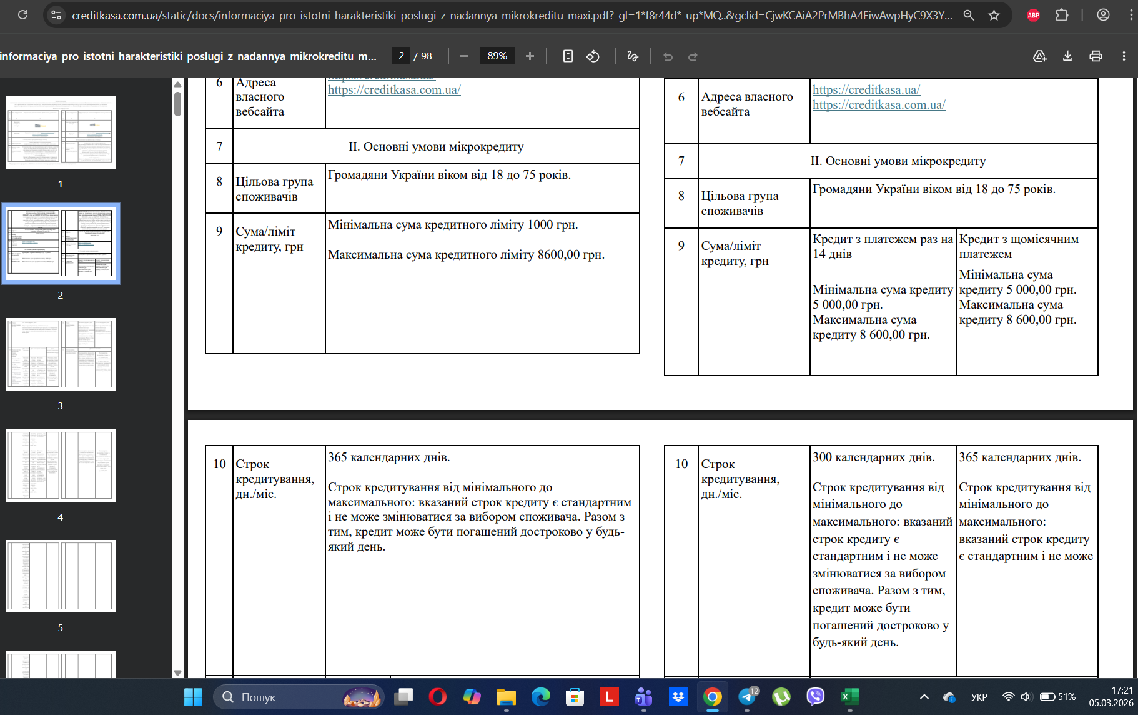Screen dimensions: 1138x715
Task: Open Microsoft Store from the taskbar
Action: (x=575, y=697)
